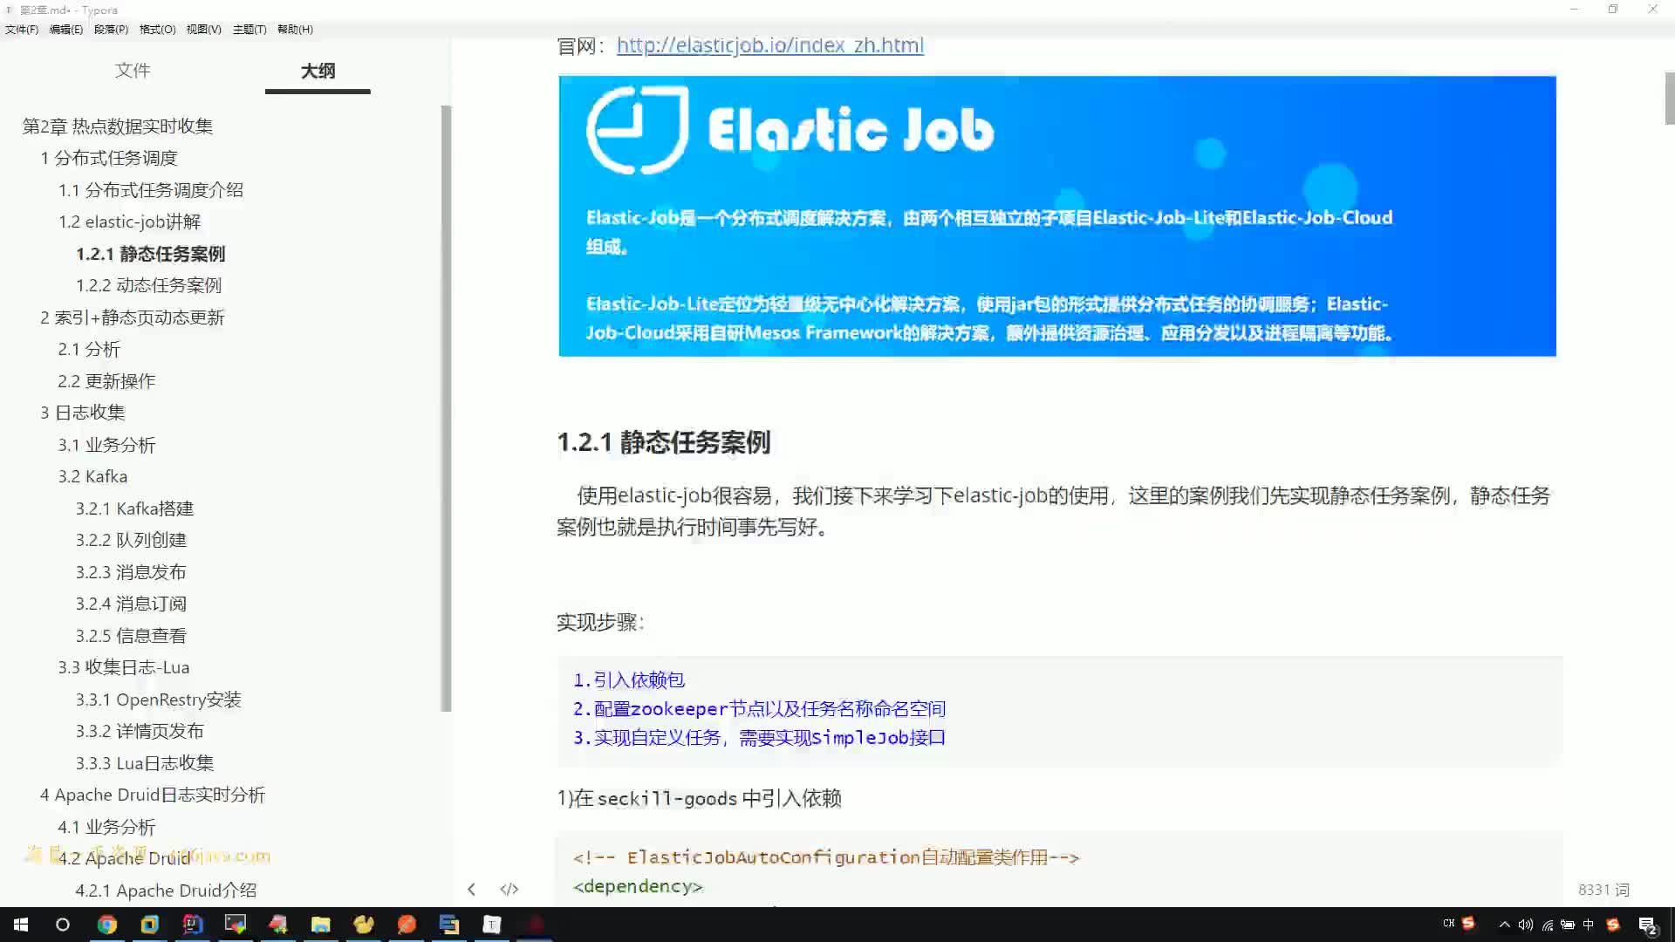This screenshot has width=1675, height=942.
Task: Click the 8331 词 word count
Action: (1603, 890)
